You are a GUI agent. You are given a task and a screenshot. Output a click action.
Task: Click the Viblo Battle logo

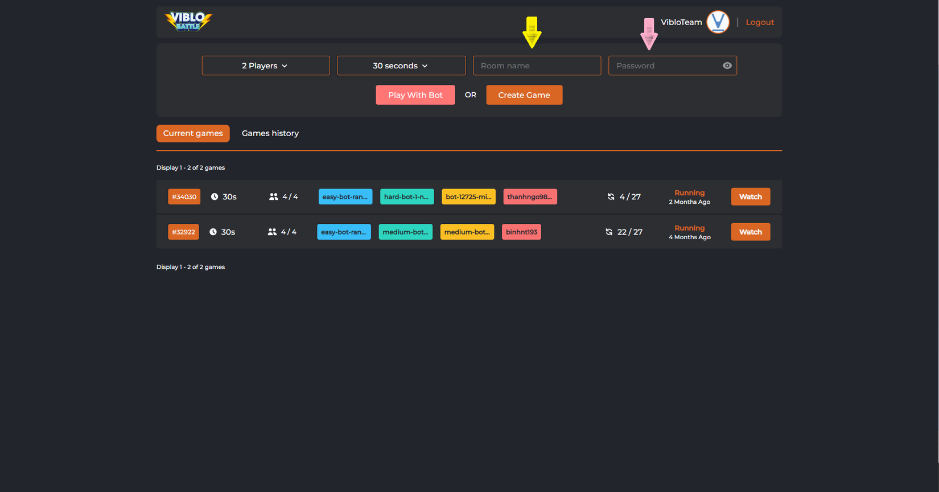click(188, 22)
